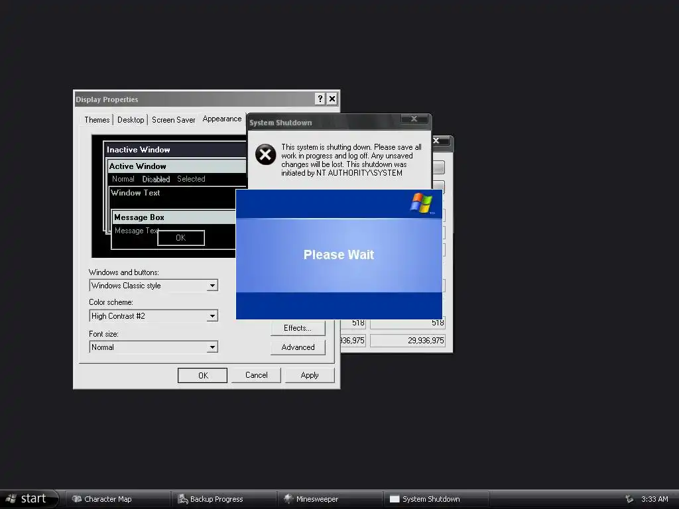Screen dimensions: 679x509
Task: Click the error X icon in System Shutdown
Action: (265, 154)
